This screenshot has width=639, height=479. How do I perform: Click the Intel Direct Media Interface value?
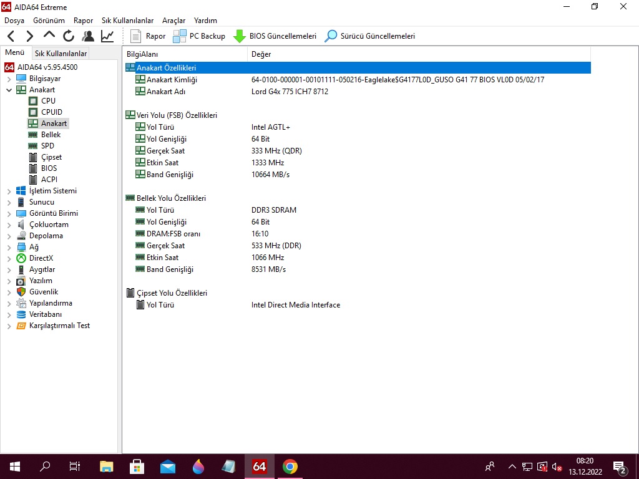coord(296,305)
